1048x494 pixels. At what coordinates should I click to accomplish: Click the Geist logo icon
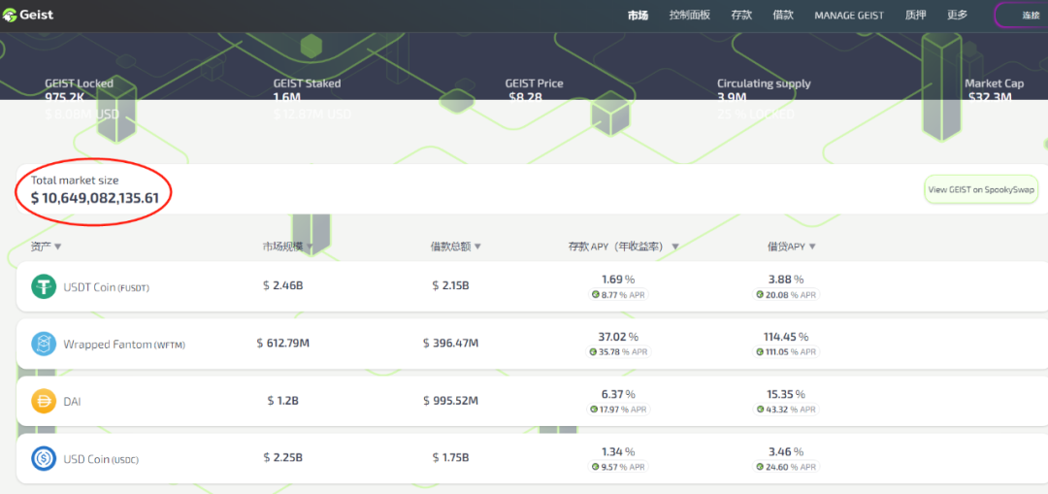pos(11,14)
